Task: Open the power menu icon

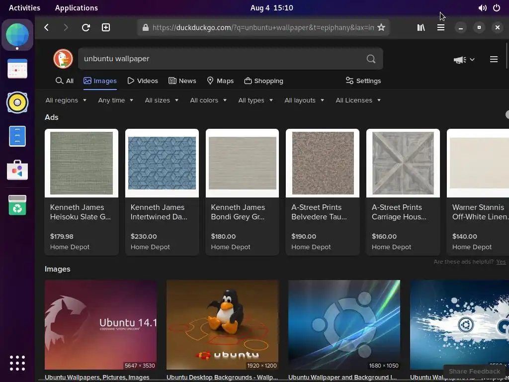Action: pos(497,8)
